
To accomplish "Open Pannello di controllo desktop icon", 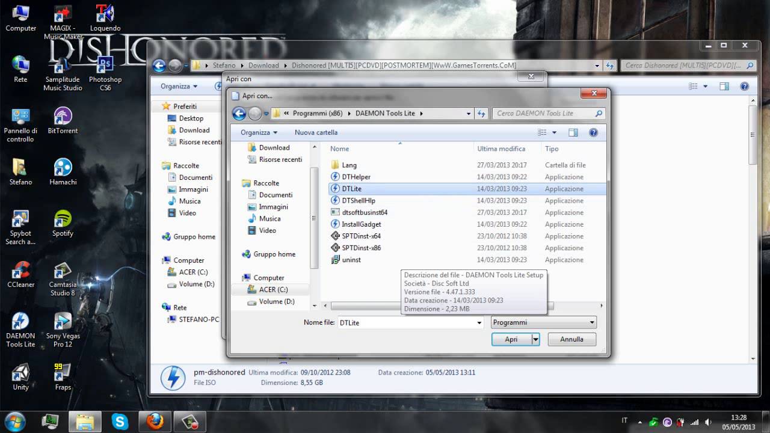I will 20,125.
